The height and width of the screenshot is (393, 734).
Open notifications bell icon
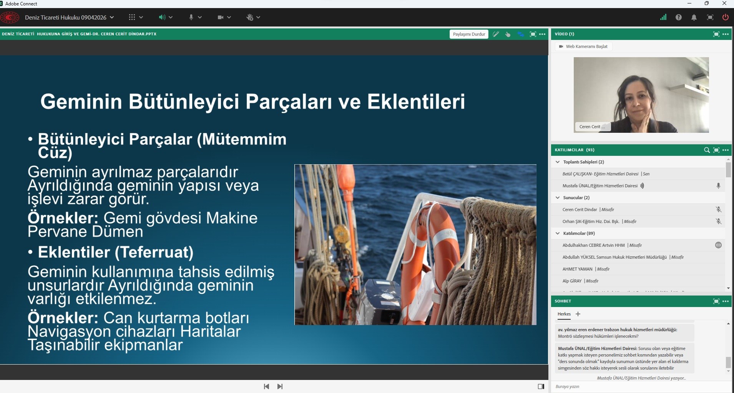(694, 17)
